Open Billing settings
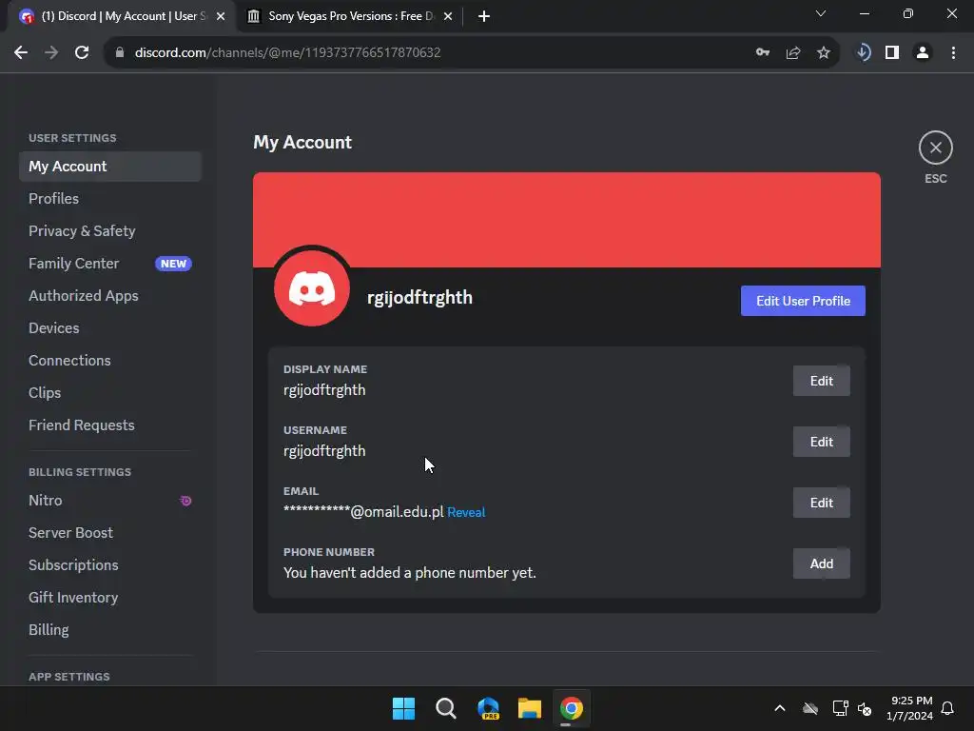This screenshot has height=731, width=974. coord(110,630)
